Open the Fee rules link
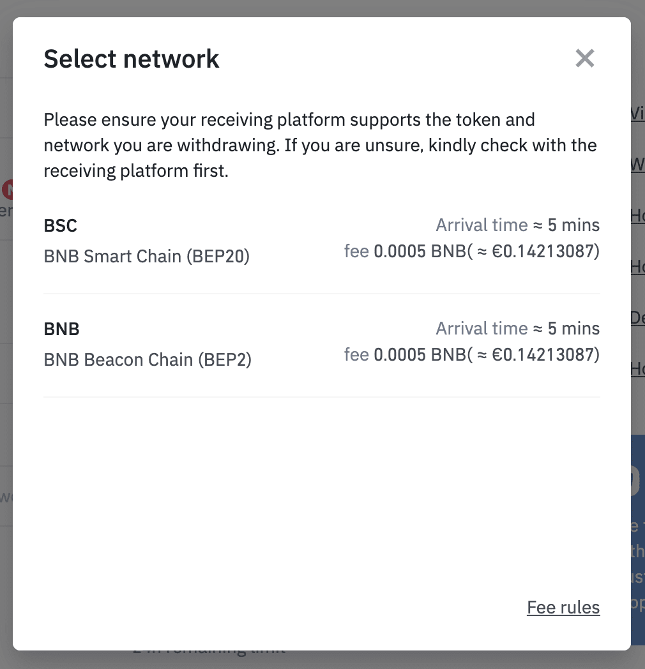This screenshot has width=645, height=669. [563, 607]
